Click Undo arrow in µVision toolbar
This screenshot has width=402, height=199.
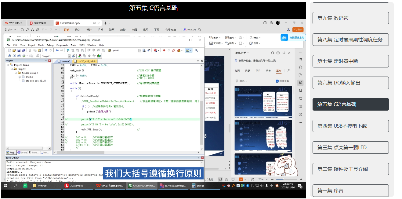tap(46, 50)
